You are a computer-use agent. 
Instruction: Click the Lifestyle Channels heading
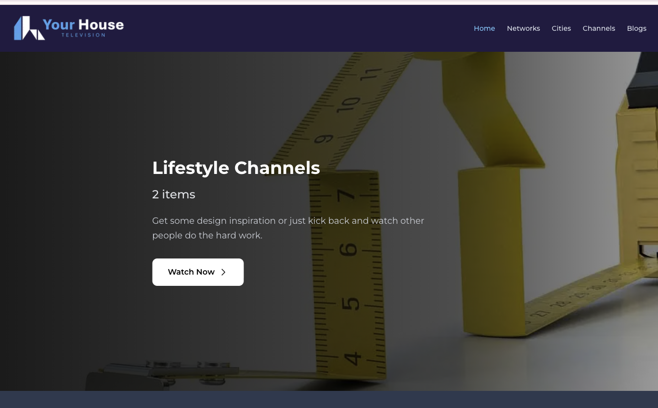tap(236, 168)
